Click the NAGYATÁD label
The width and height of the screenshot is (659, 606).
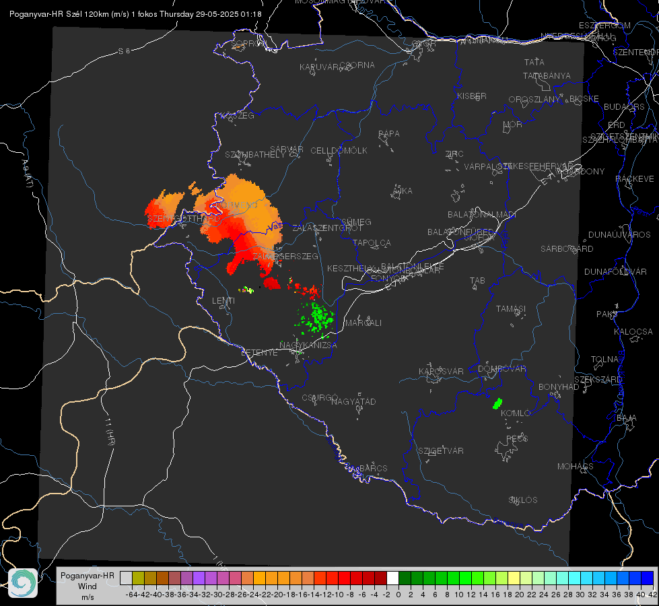click(353, 401)
